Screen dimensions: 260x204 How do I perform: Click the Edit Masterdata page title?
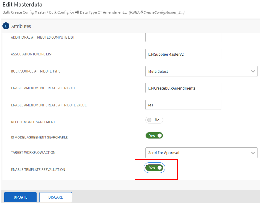22,5
